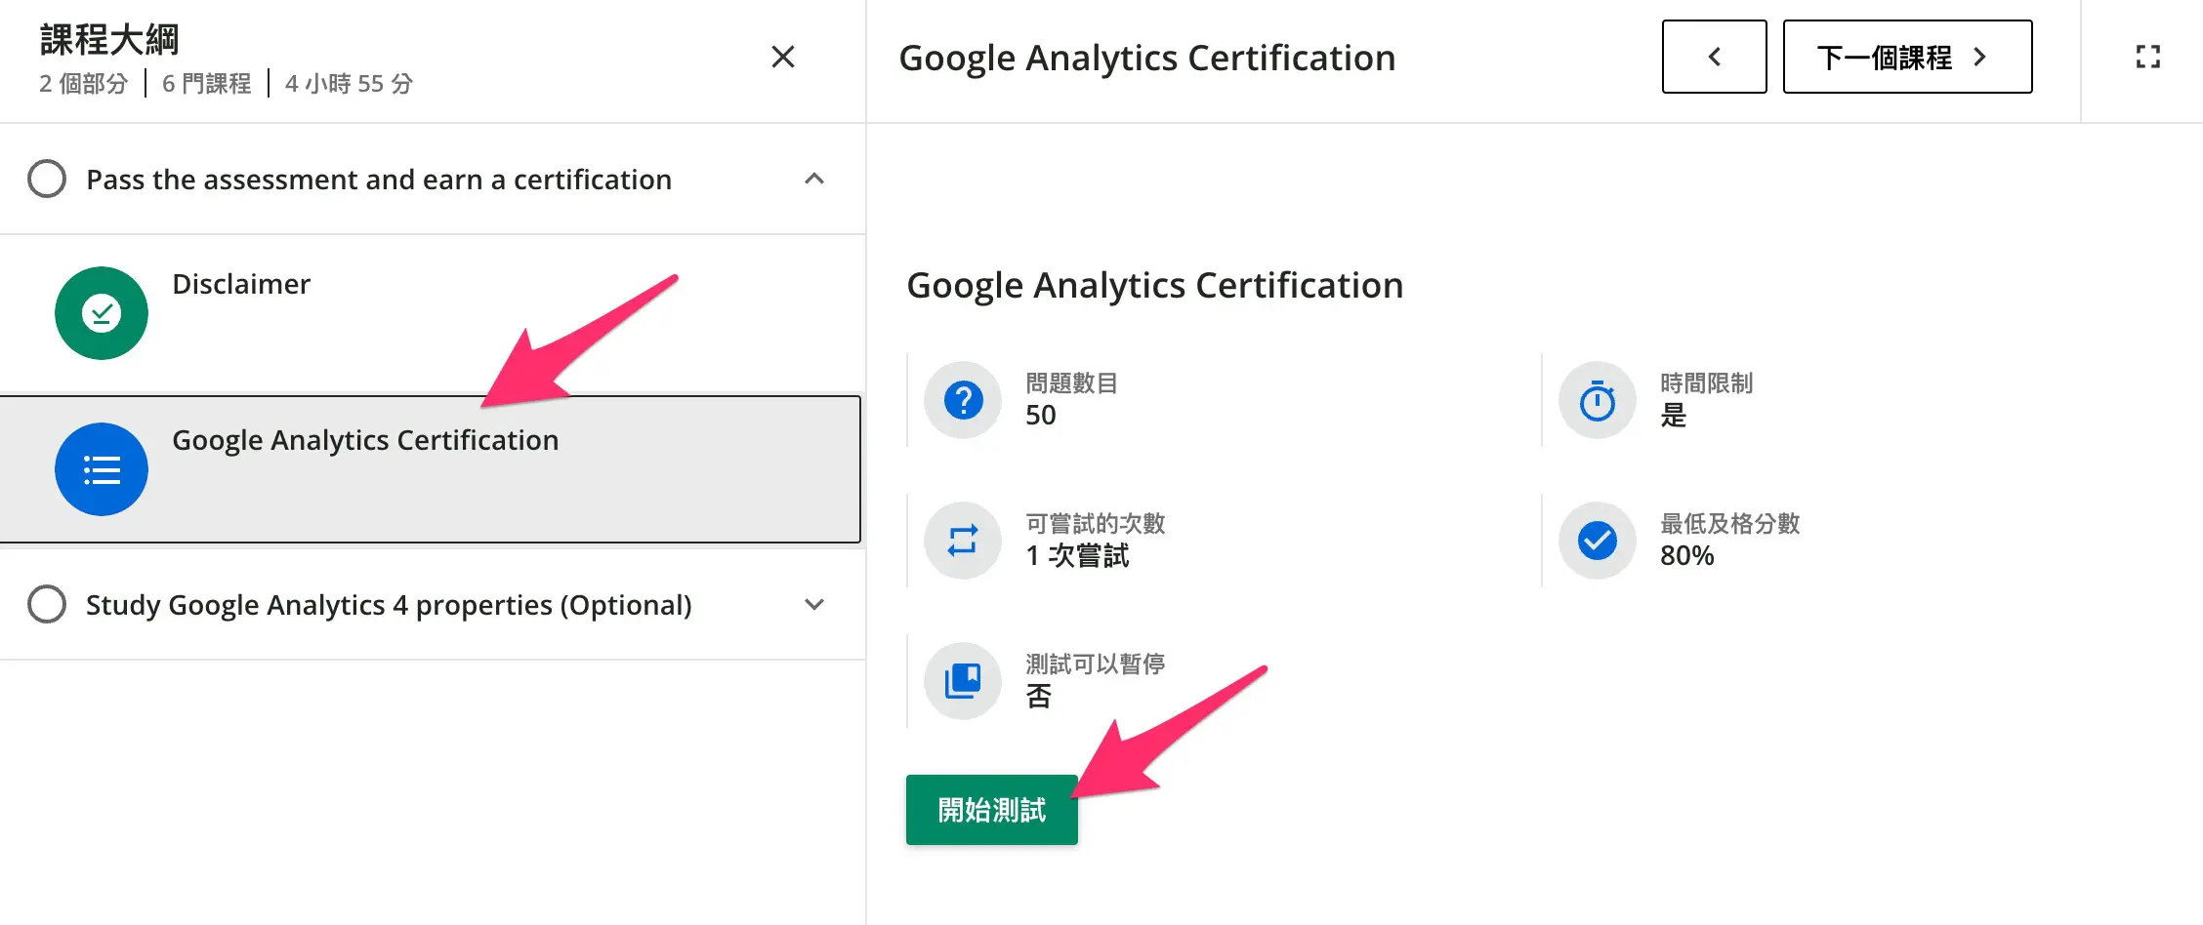
Task: Click the blue checkmark icon beside 最低及格分數
Action: pos(1597,541)
